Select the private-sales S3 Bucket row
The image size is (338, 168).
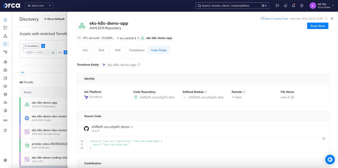(44, 145)
